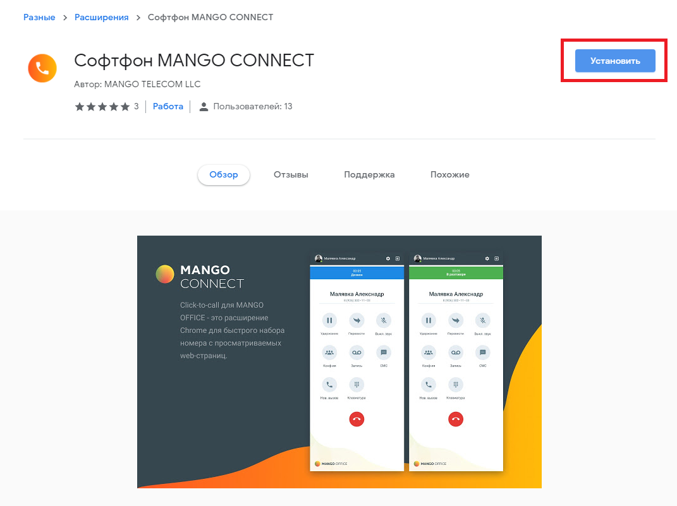Open the Поддержка tab
This screenshot has width=677, height=506.
click(369, 175)
